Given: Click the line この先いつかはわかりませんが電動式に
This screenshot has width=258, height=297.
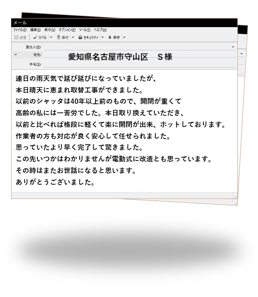Looking at the screenshot, I should pyautogui.click(x=114, y=159).
